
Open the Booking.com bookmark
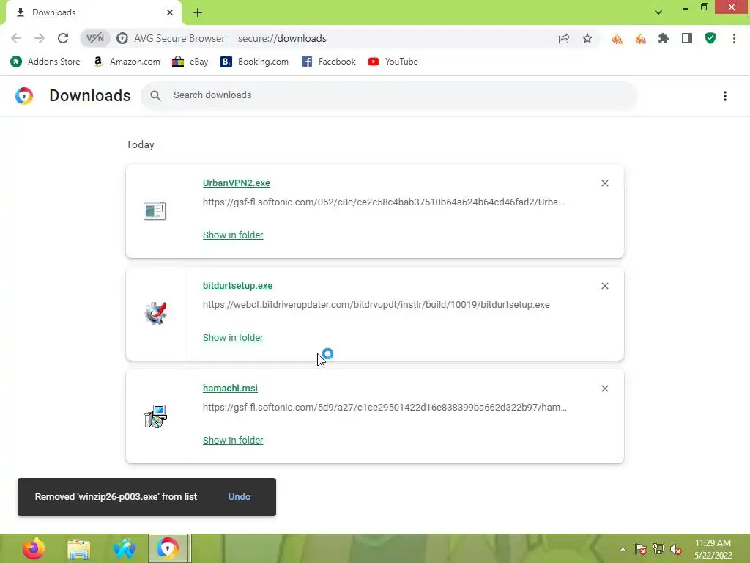(254, 62)
